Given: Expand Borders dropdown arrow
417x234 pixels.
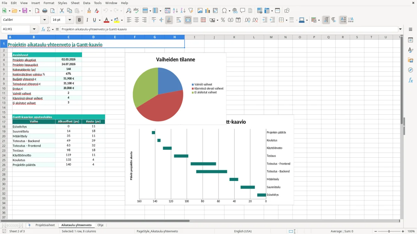Looking at the screenshot, I should tap(286, 20).
